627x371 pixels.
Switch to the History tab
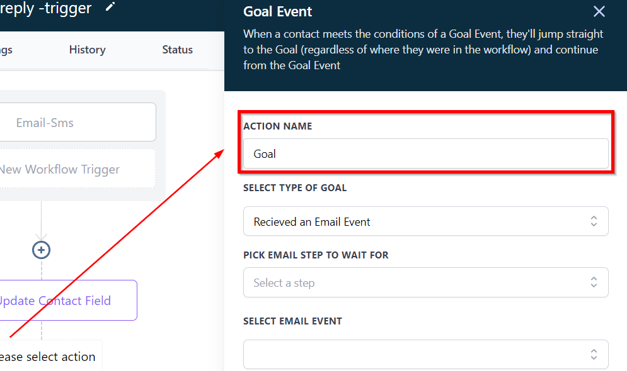pos(87,50)
